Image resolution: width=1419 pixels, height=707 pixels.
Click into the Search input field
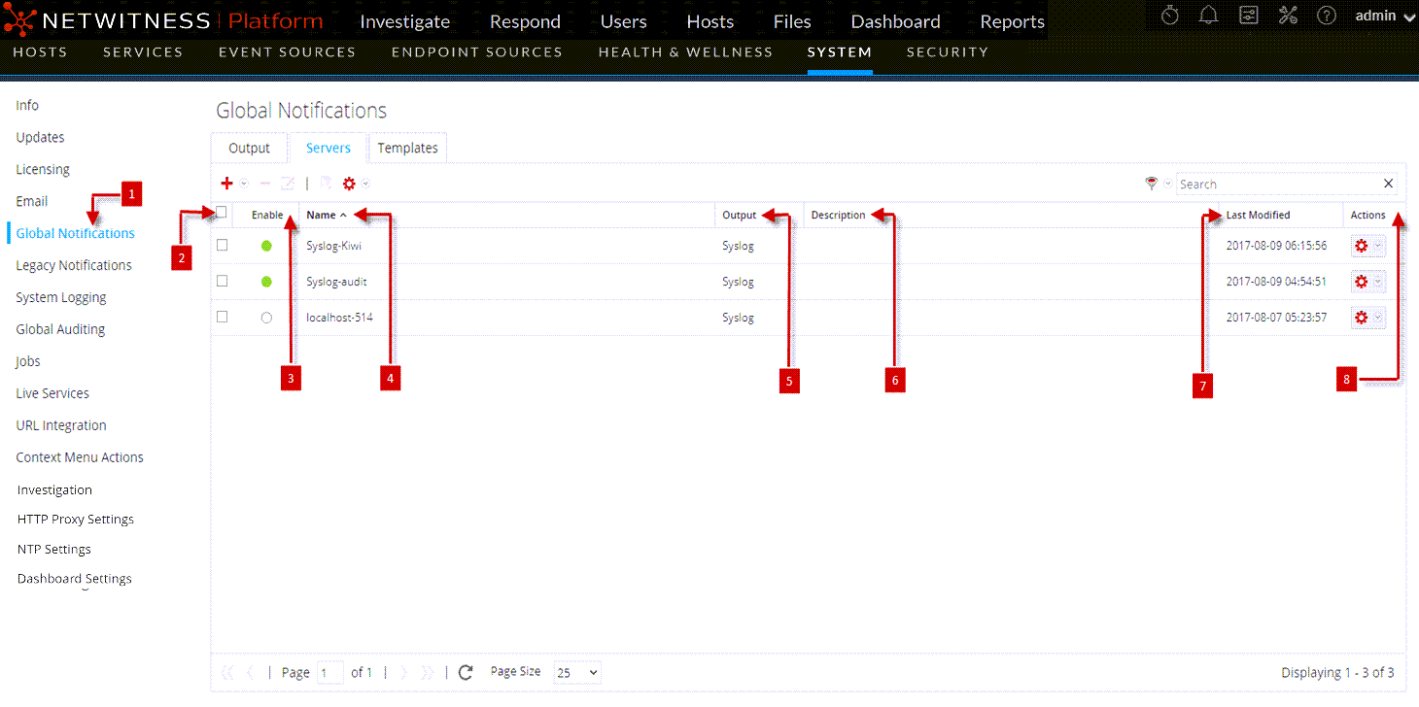(1277, 184)
